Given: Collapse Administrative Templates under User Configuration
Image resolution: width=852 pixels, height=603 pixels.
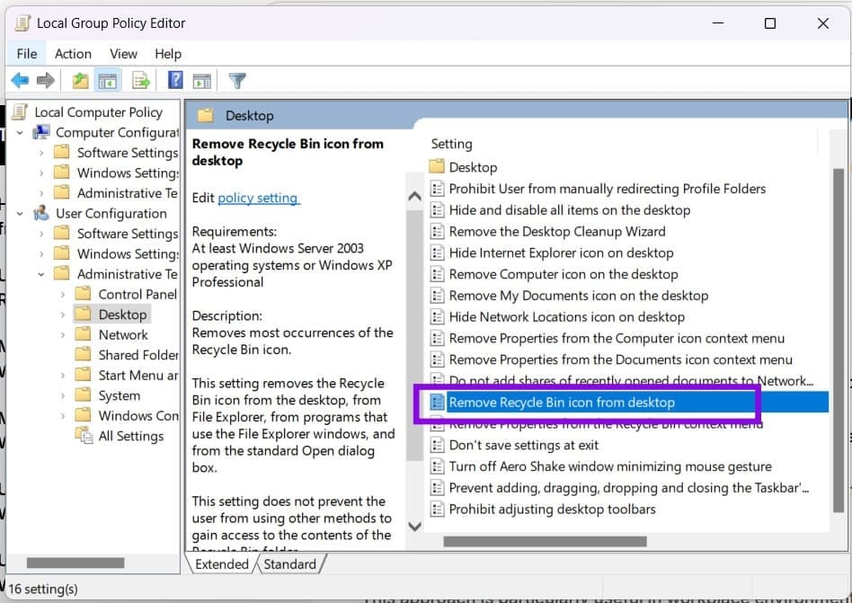Looking at the screenshot, I should click(41, 274).
